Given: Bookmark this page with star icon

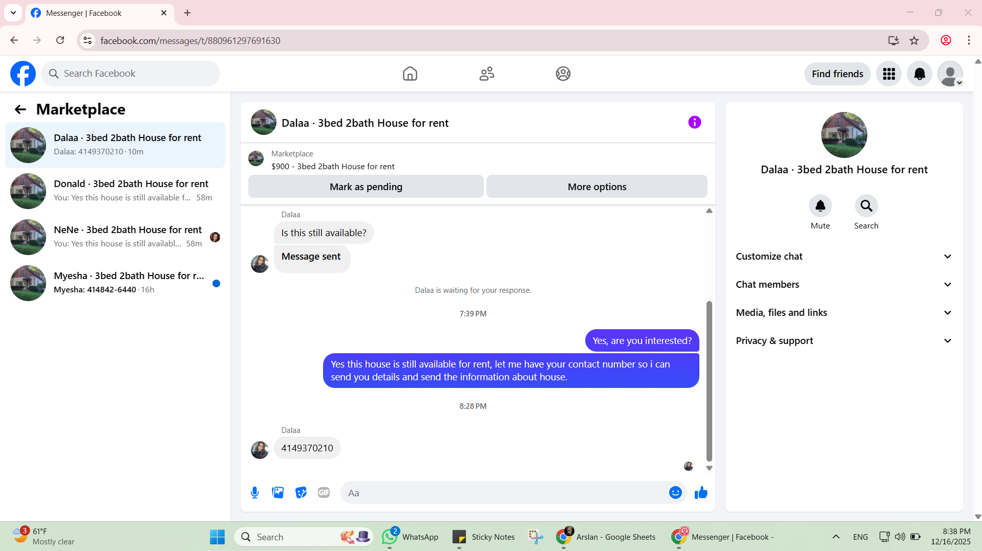Looking at the screenshot, I should pyautogui.click(x=914, y=40).
